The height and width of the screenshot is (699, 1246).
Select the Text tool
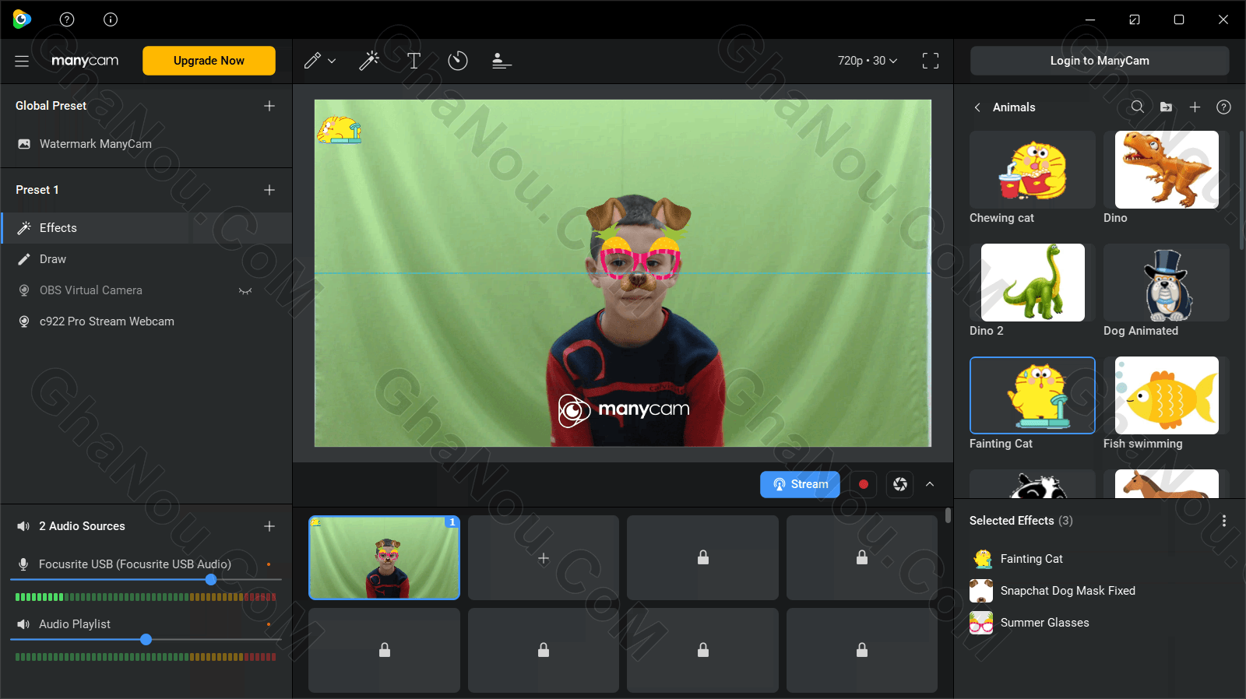(x=414, y=61)
